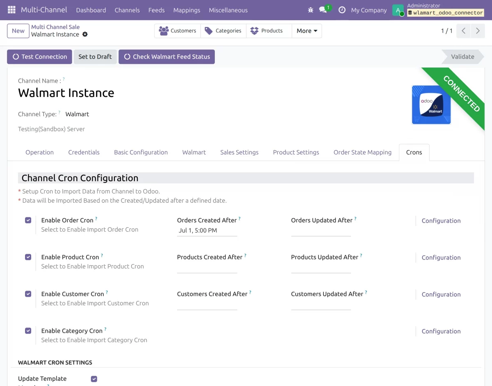
Task: Open the Mappings menu
Action: (x=187, y=10)
